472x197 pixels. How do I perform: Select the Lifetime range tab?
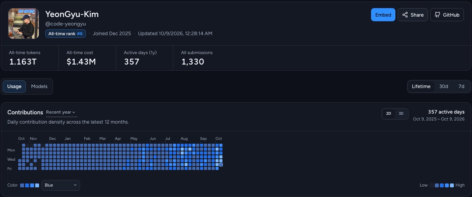coord(421,87)
